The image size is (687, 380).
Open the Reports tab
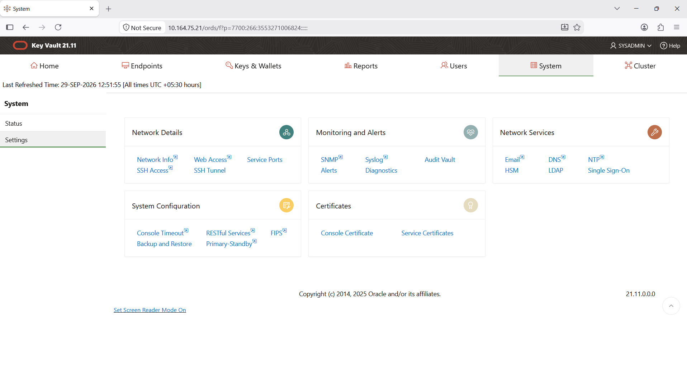361,66
